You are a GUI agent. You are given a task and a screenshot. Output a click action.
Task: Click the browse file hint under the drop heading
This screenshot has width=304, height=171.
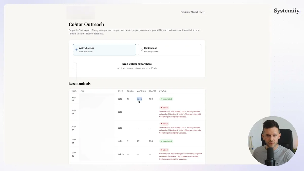pos(137,68)
